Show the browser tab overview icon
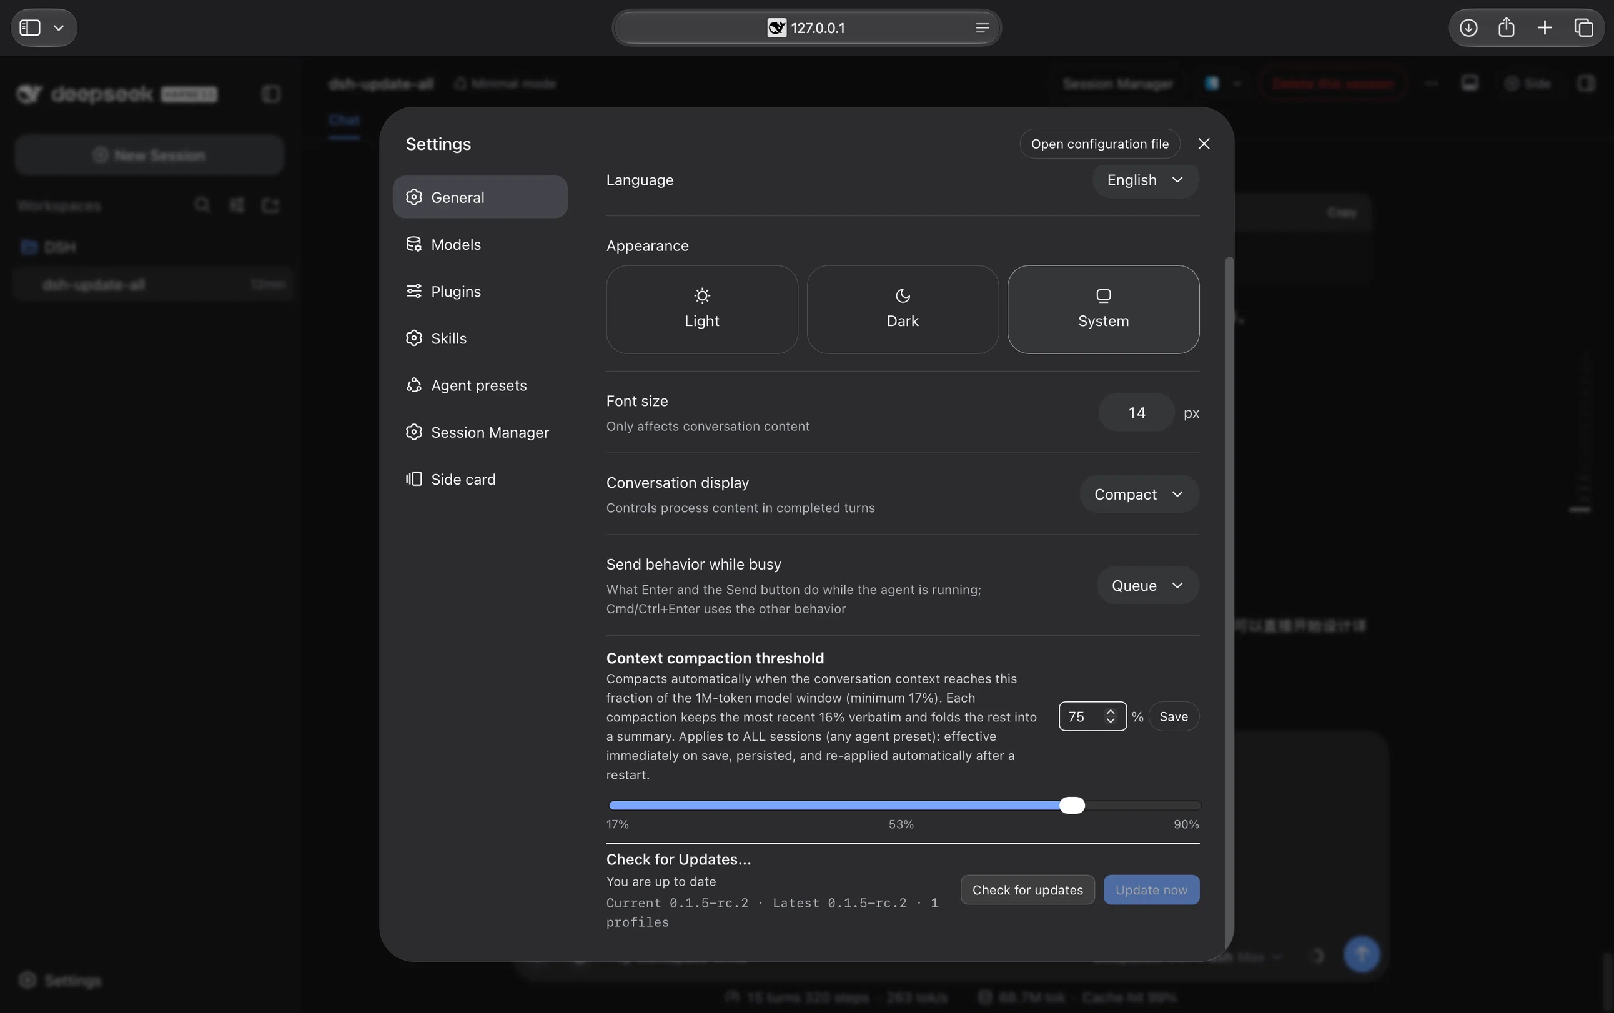The height and width of the screenshot is (1013, 1614). click(1583, 27)
